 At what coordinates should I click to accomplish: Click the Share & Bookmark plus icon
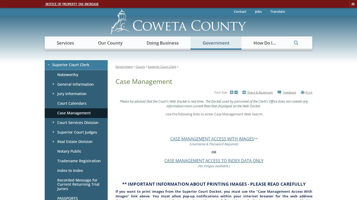click(x=244, y=92)
